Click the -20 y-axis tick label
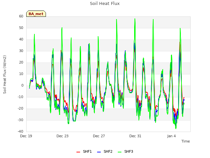The width and height of the screenshot is (210, 158). pos(20,108)
